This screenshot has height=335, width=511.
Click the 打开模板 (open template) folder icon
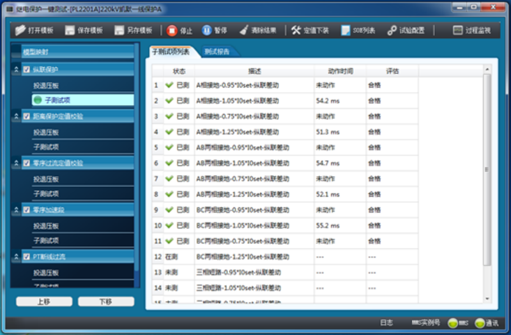[20, 30]
